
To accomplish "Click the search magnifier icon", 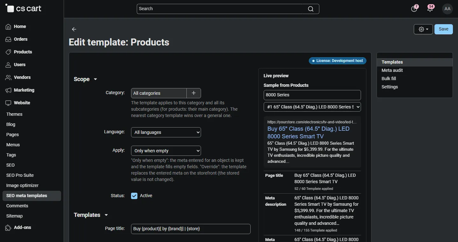I will [x=311, y=9].
